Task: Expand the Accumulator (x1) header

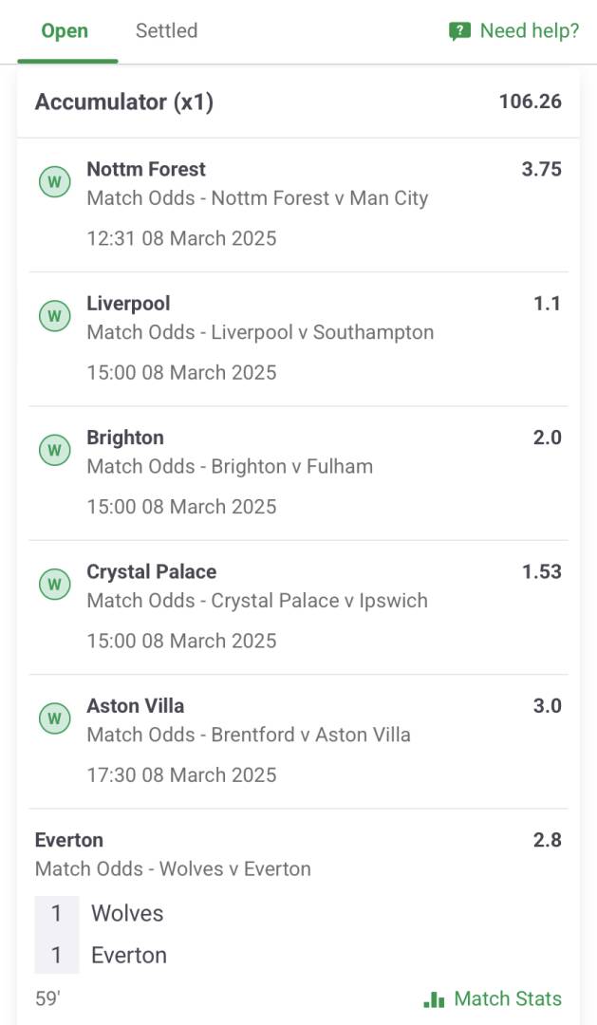Action: tap(124, 102)
